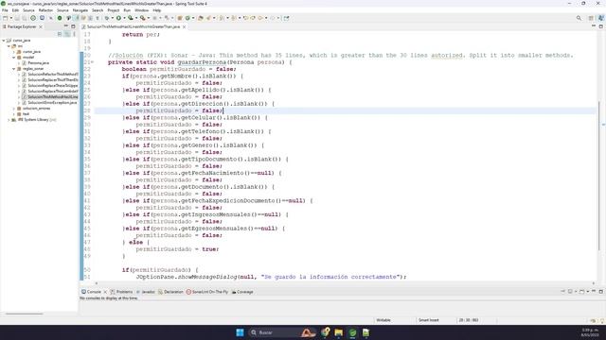Viewport: 606px width, 340px height.
Task: Maximize the editor area
Action: pyautogui.click(x=600, y=26)
